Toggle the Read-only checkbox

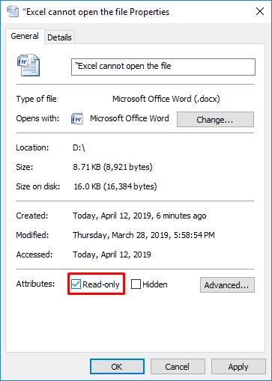76,284
